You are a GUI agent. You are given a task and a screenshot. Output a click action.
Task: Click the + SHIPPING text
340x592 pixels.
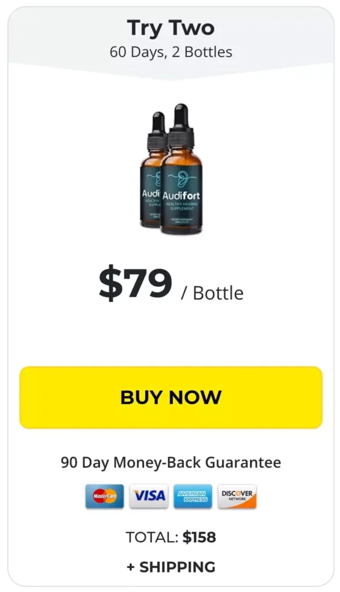pyautogui.click(x=171, y=567)
